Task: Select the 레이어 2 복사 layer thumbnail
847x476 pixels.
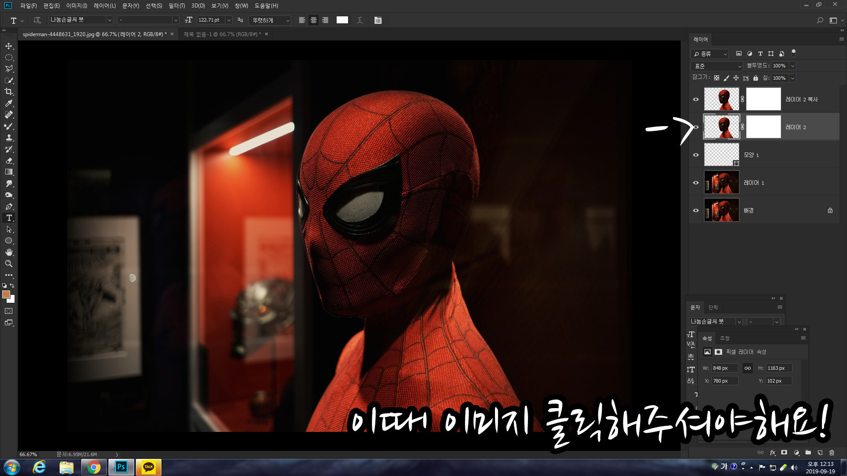Action: pos(721,99)
